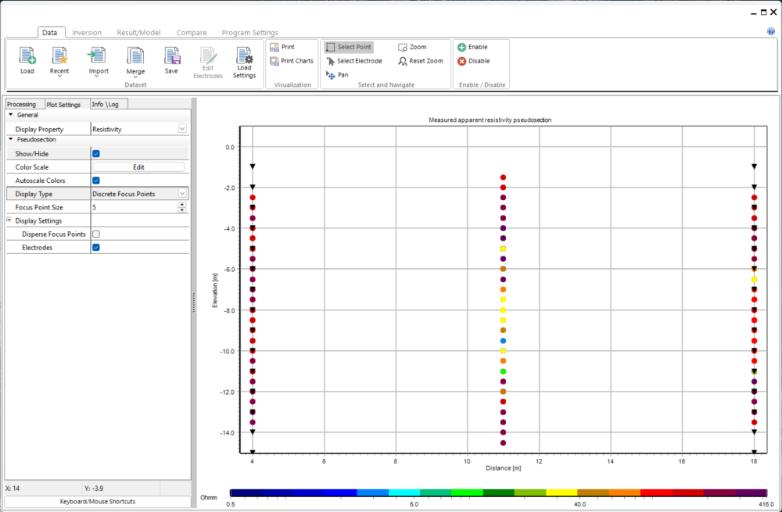Image resolution: width=782 pixels, height=512 pixels.
Task: Enable the Disperse Focus Points checkbox
Action: [96, 234]
